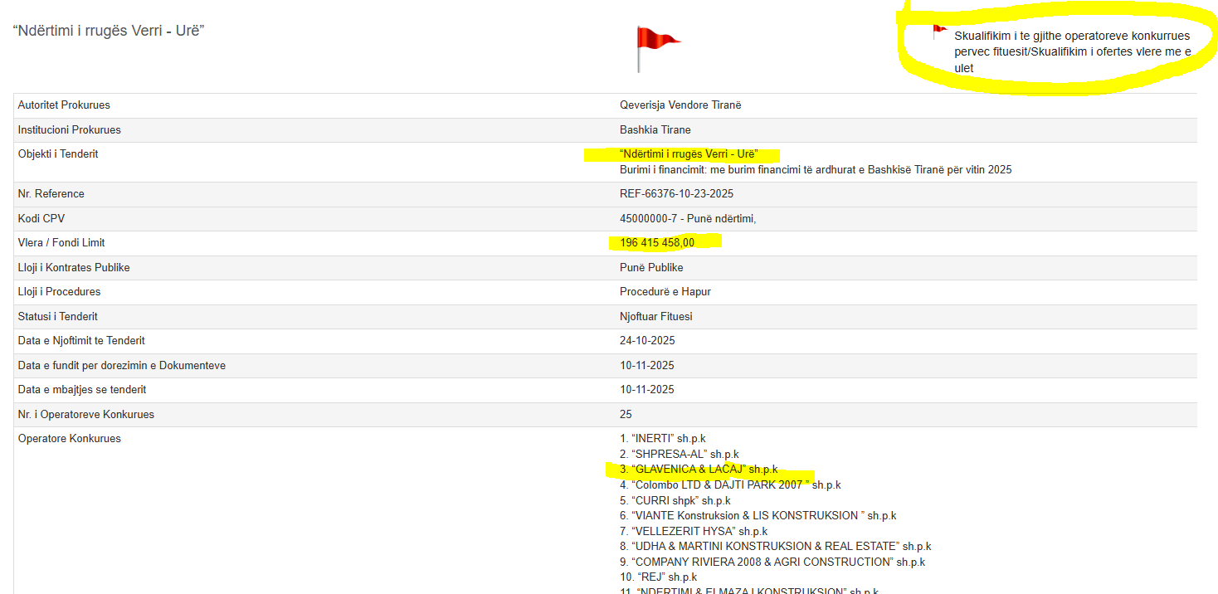
Task: Click the "Operatore Konkurues" row label
Action: tap(69, 439)
